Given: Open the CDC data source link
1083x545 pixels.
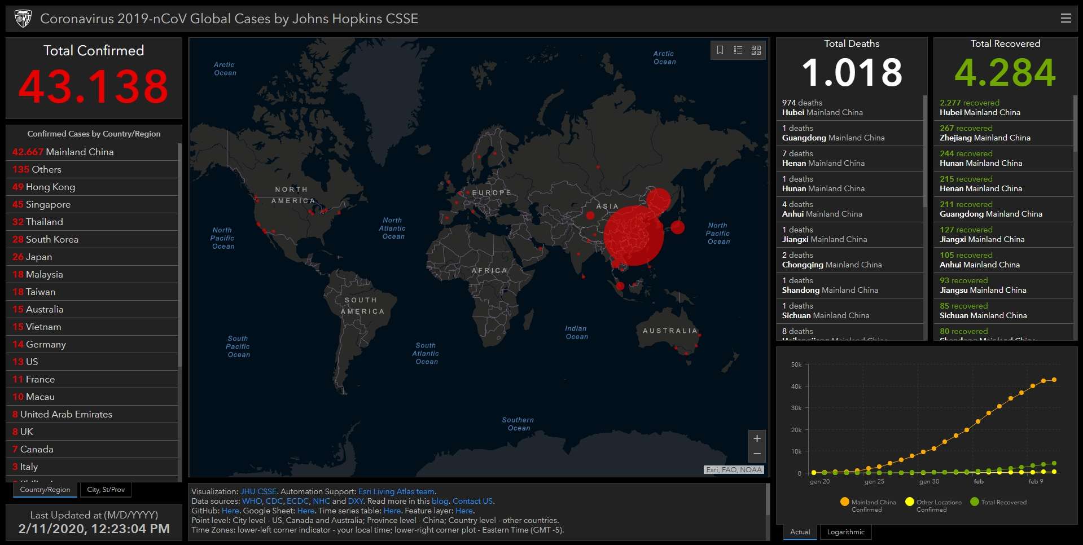Looking at the screenshot, I should coord(274,501).
